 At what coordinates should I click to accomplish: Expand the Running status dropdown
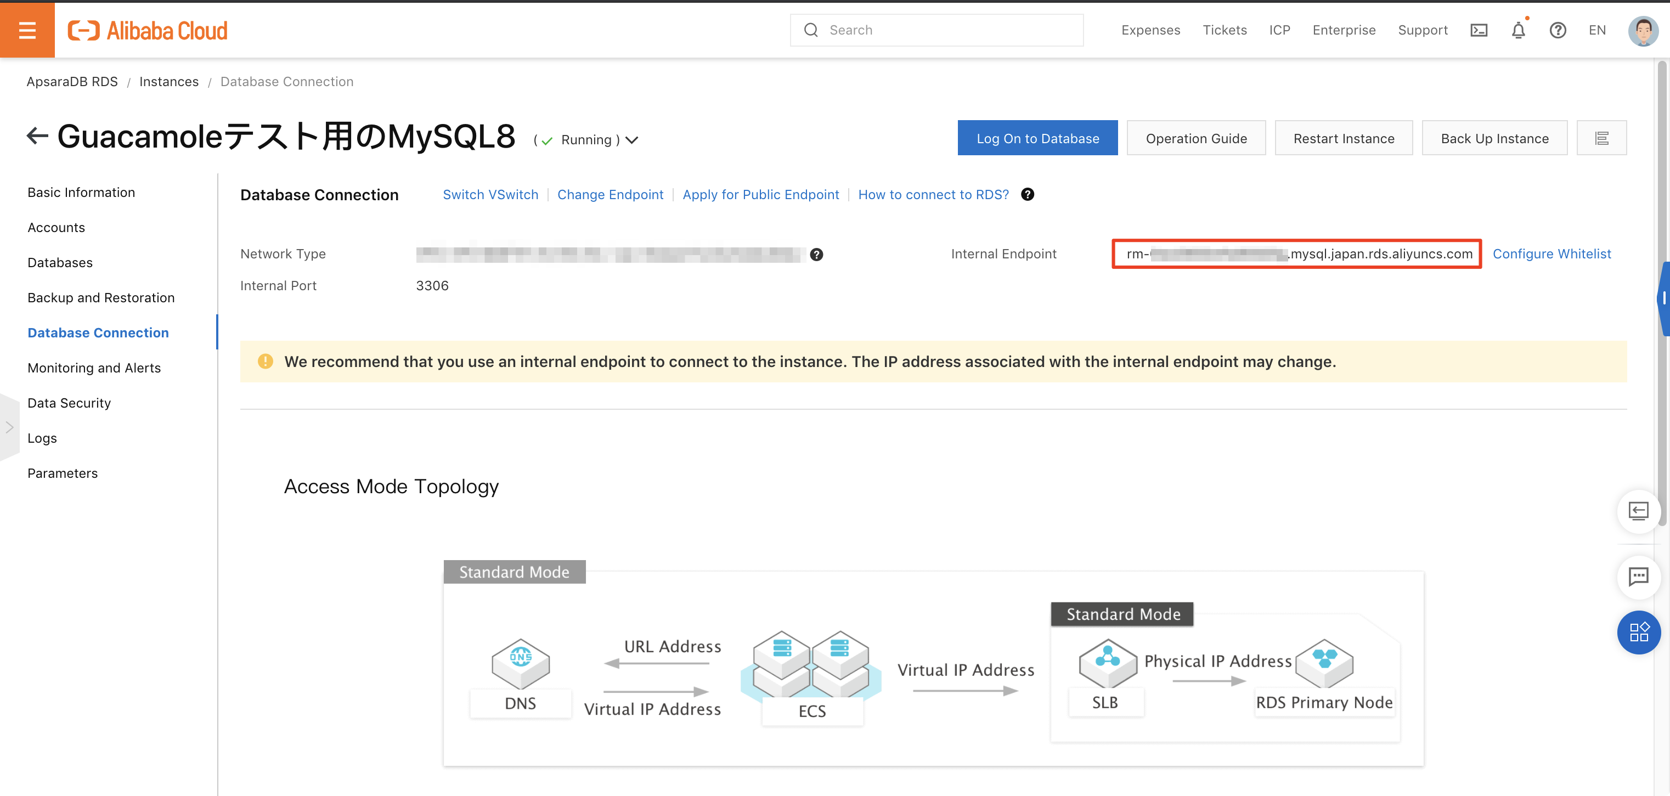point(632,140)
